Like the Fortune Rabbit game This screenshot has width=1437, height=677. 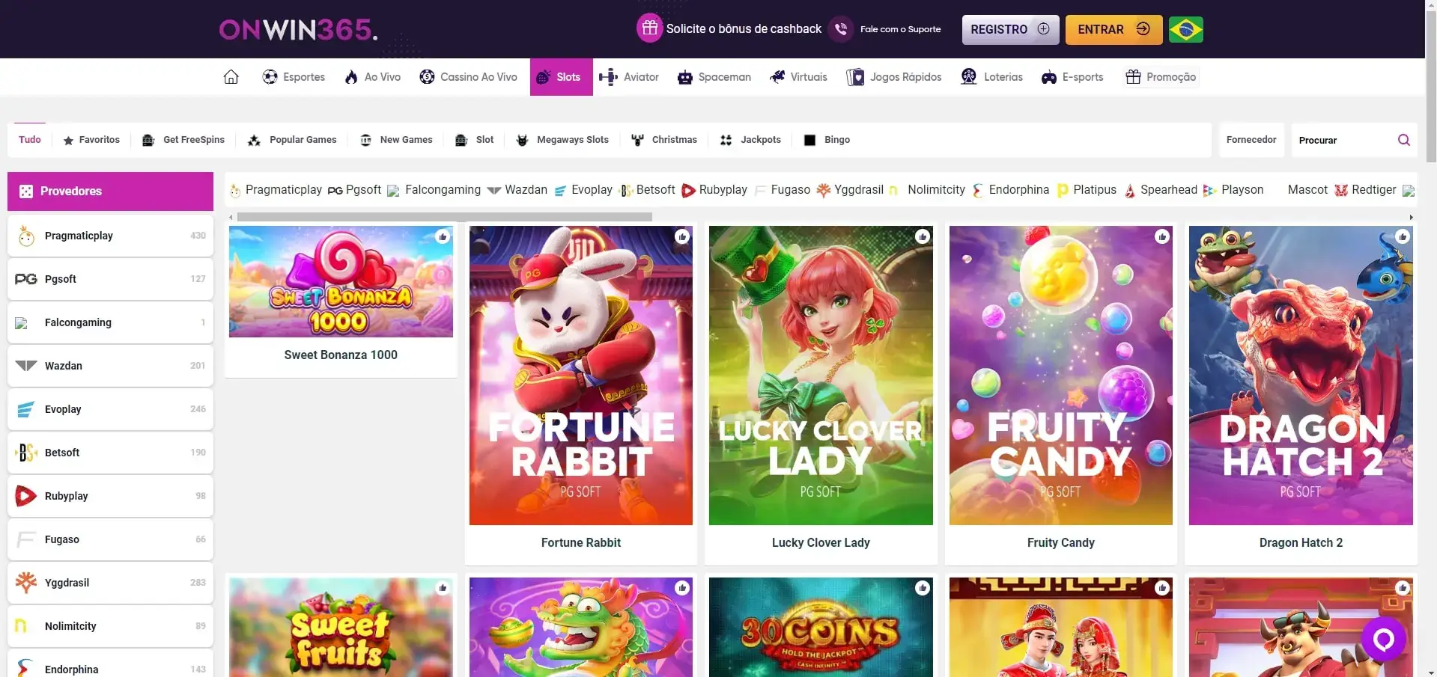click(682, 236)
